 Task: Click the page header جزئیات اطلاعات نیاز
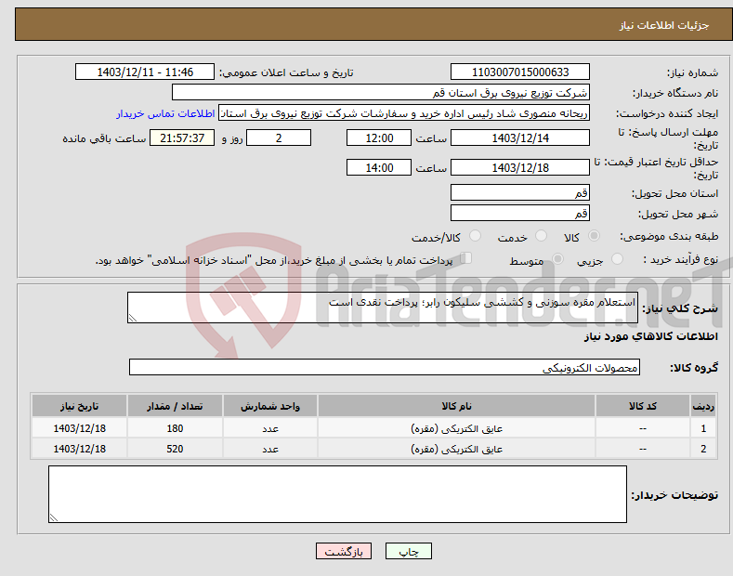click(664, 25)
